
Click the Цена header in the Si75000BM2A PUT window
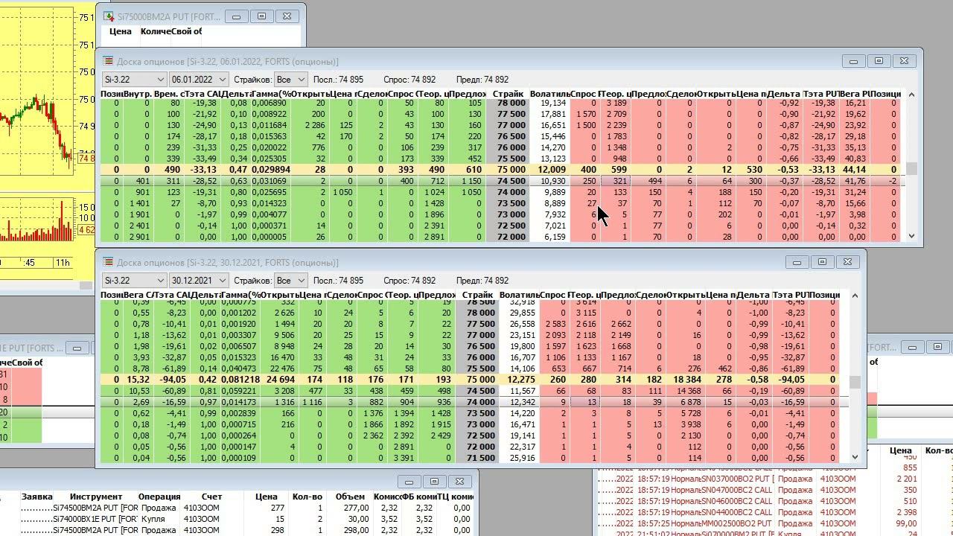coord(120,31)
